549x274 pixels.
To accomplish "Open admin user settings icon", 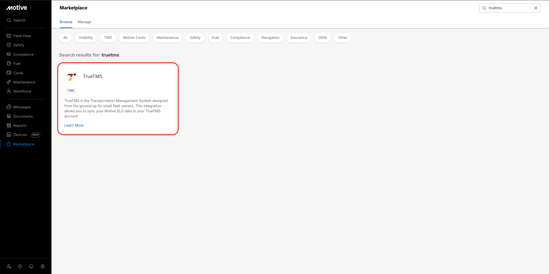I will [x=9, y=266].
